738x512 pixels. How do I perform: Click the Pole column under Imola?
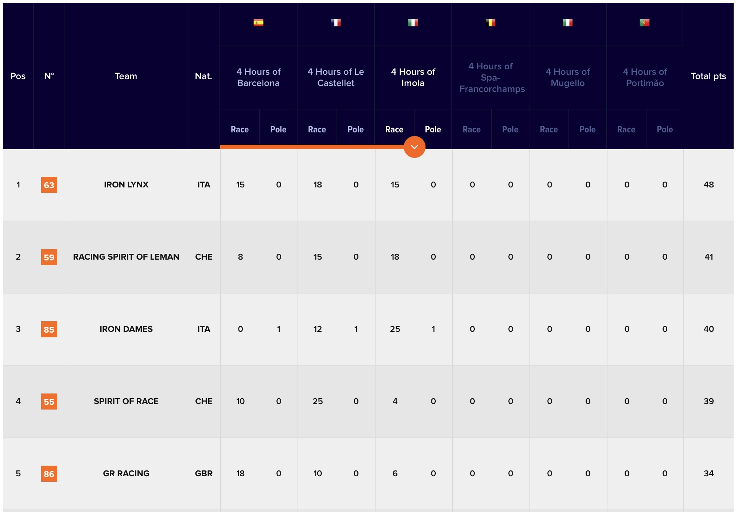[433, 129]
